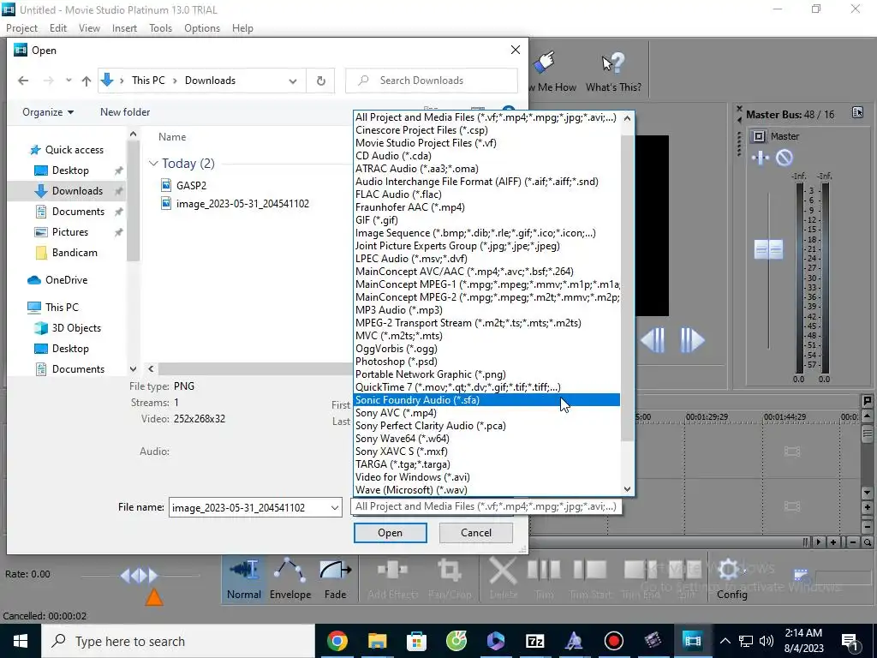The width and height of the screenshot is (877, 658).
Task: Go up one folder level
Action: [x=87, y=81]
